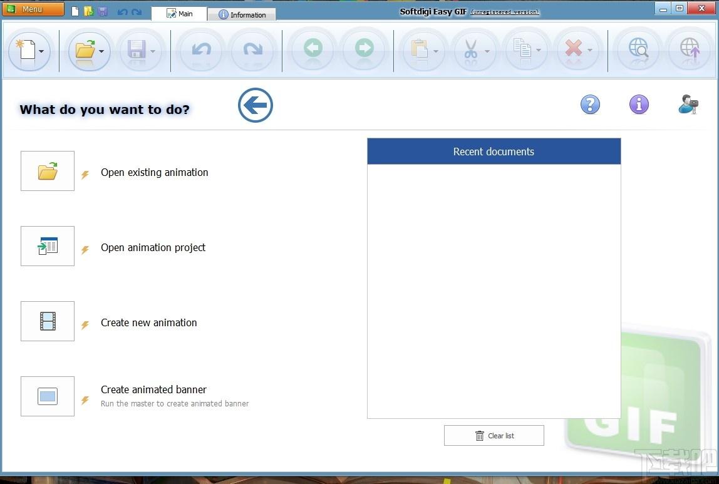
Task: Click the red X Delete toolbar icon
Action: coord(574,48)
